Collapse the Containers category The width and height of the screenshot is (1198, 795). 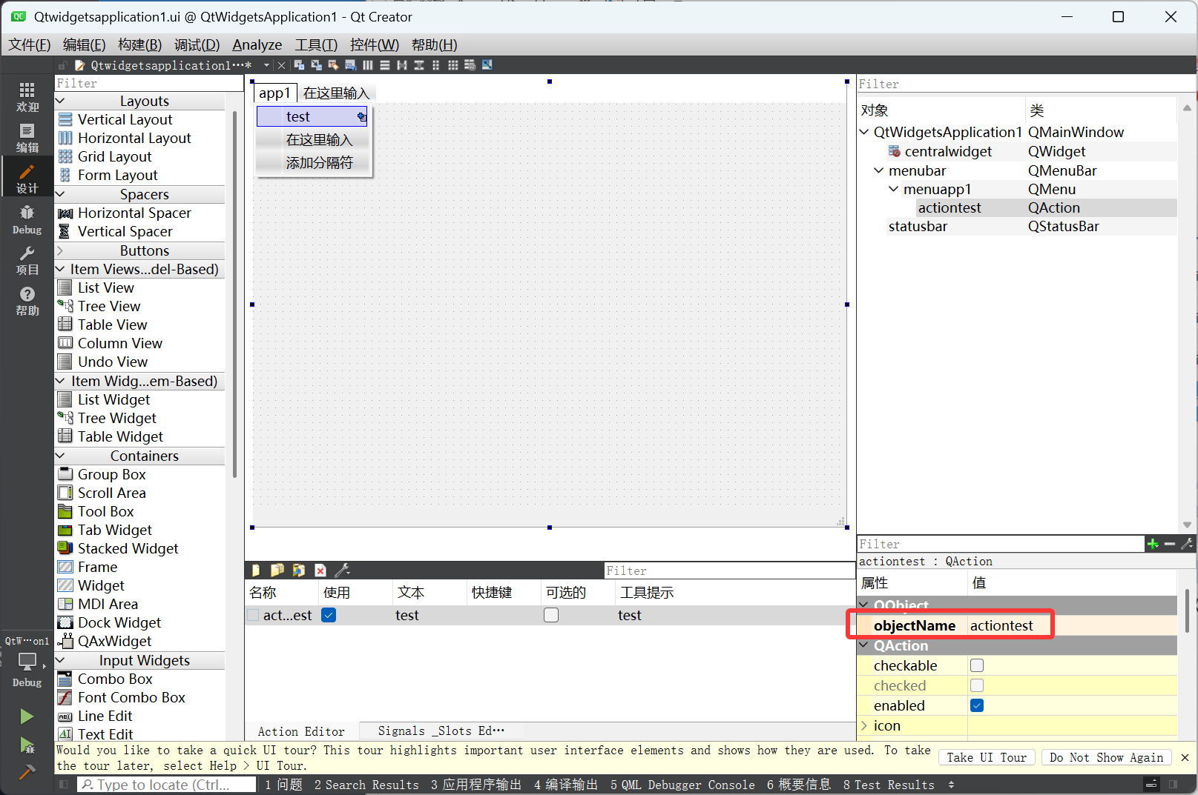[x=61, y=456]
